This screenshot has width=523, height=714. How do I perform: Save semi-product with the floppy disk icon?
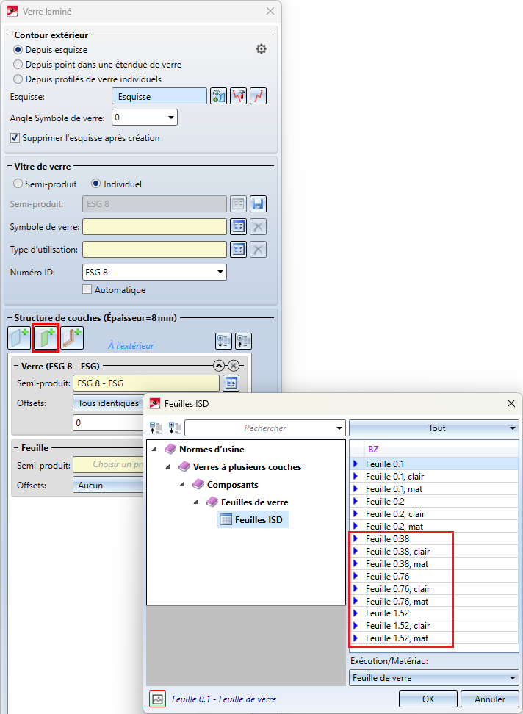click(x=258, y=203)
